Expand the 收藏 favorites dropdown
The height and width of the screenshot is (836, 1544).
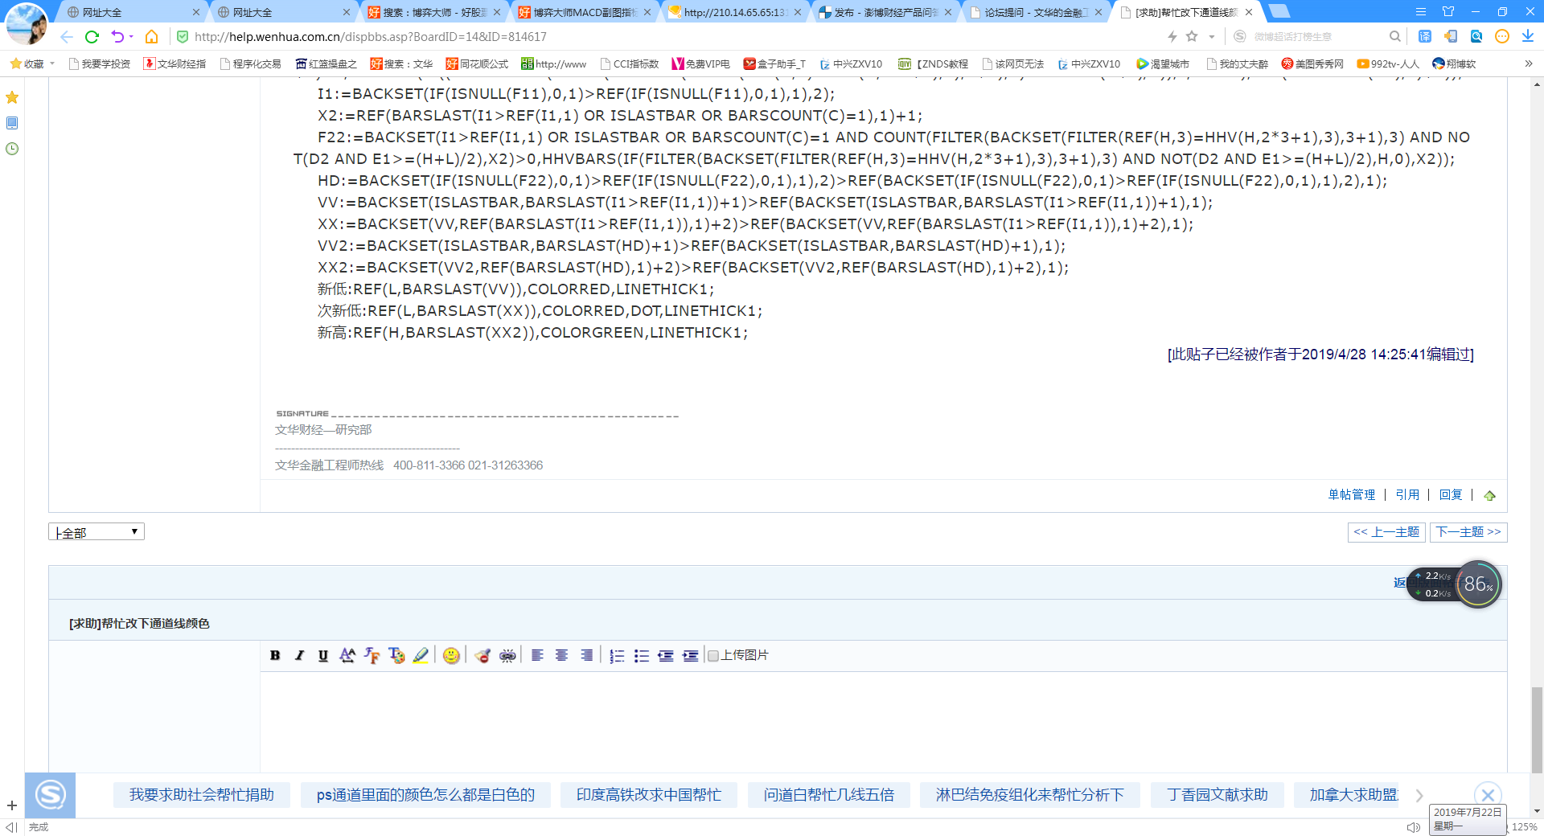(x=51, y=64)
